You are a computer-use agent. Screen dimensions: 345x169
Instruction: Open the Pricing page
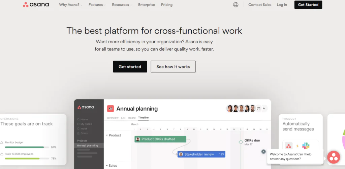click(x=167, y=5)
